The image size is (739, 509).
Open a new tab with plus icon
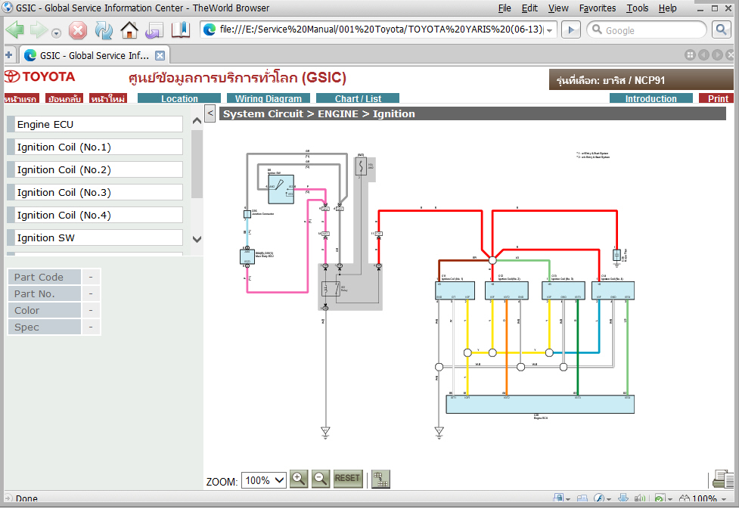(8, 55)
